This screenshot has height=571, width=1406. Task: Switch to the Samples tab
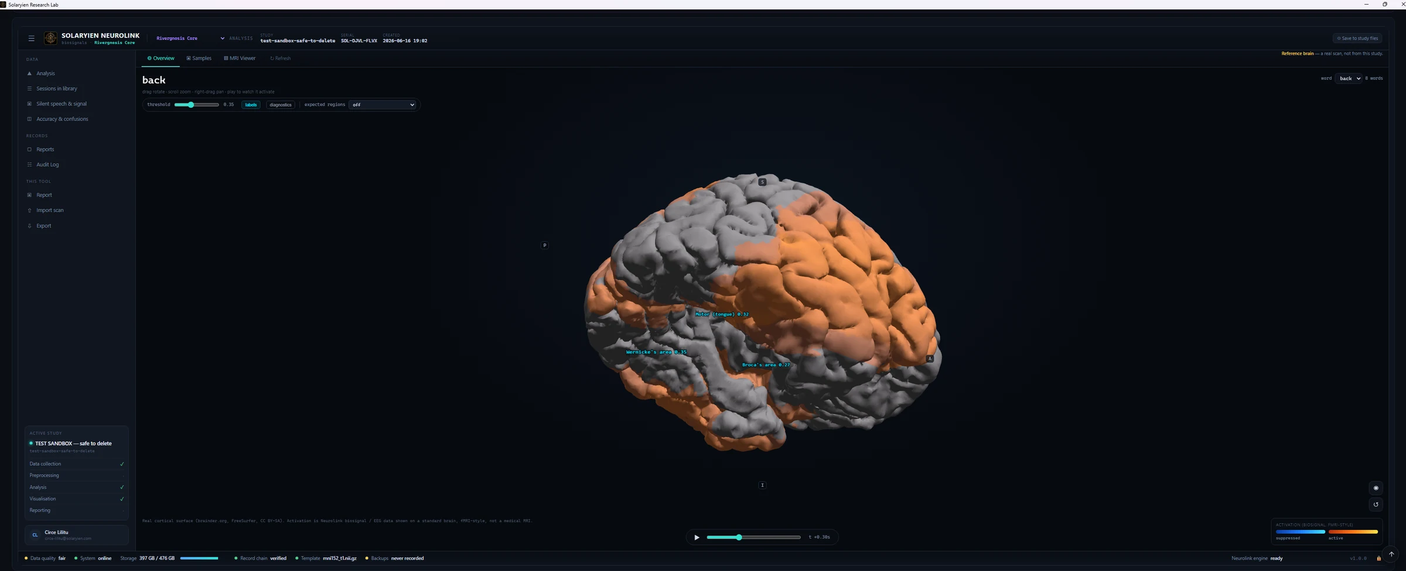[199, 59]
